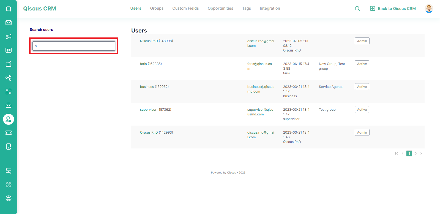Open the mobile device sidebar icon

click(x=9, y=147)
